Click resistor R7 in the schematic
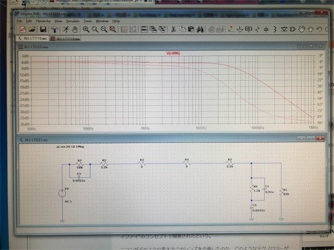The image size is (334, 250). click(79, 164)
